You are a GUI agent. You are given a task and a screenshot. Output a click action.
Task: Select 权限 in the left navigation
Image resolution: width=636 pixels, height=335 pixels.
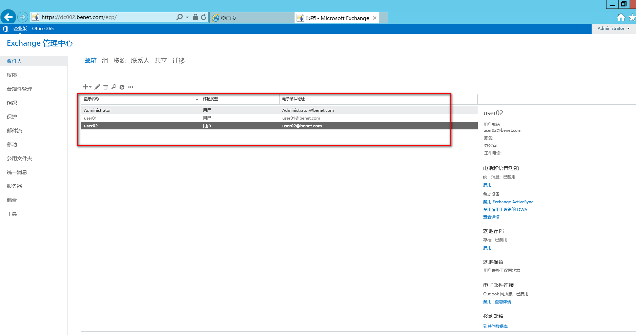click(x=12, y=75)
